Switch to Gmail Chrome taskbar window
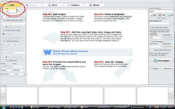 pyautogui.click(x=54, y=107)
